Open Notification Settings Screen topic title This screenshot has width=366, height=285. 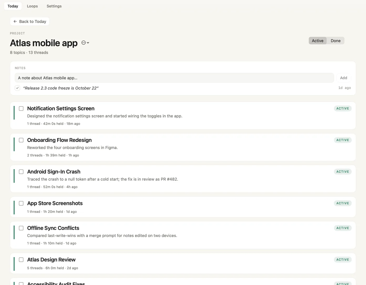coord(61,109)
